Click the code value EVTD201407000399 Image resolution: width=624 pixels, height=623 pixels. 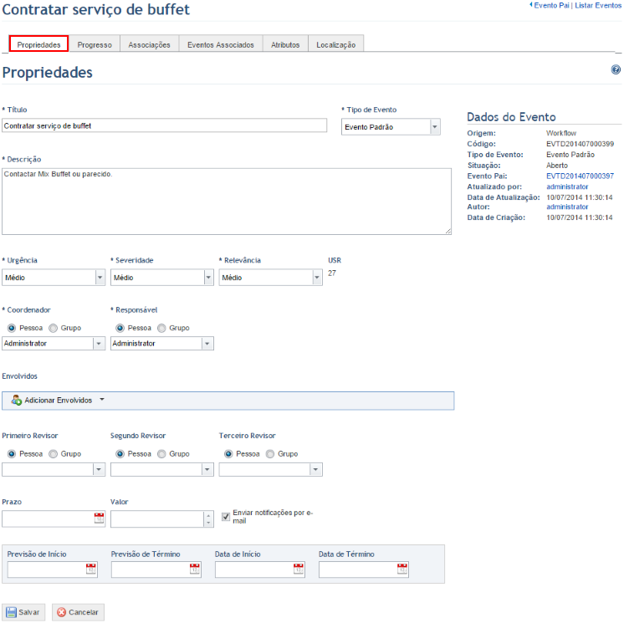click(x=580, y=144)
